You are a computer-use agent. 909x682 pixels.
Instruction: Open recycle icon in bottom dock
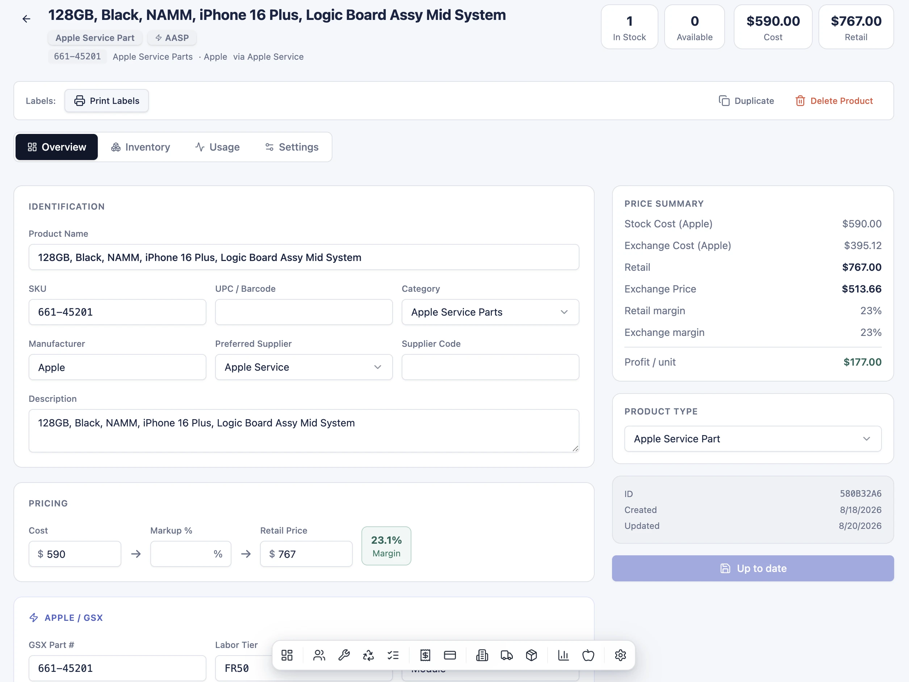pyautogui.click(x=368, y=655)
